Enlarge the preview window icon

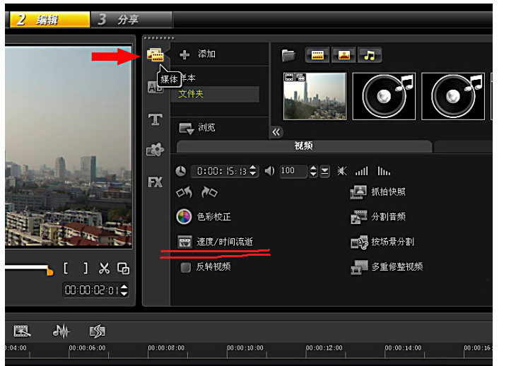[124, 268]
